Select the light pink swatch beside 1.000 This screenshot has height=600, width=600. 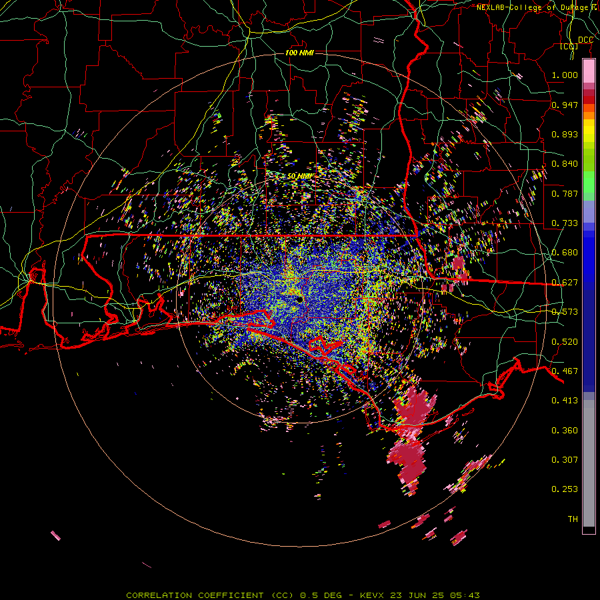(x=589, y=71)
